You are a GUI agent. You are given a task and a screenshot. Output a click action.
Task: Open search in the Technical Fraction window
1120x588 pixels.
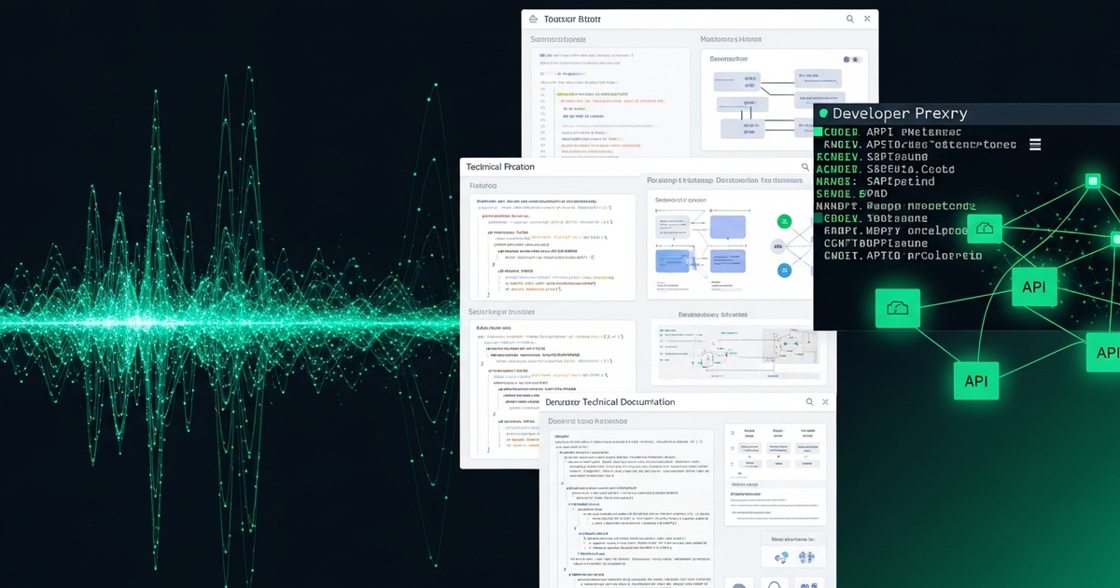tap(804, 167)
